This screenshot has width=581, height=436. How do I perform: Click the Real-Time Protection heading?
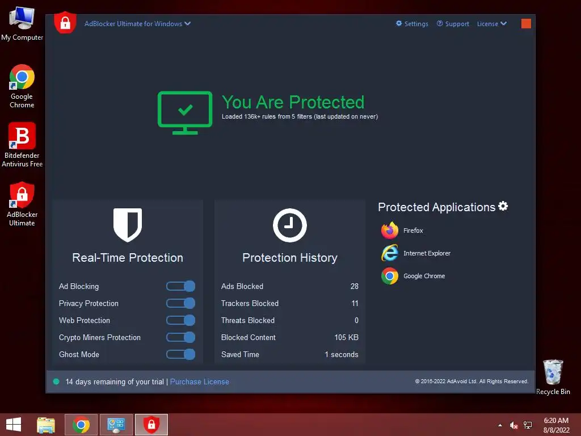coord(128,258)
